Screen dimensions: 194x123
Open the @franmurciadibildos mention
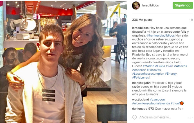[x=161, y=35]
